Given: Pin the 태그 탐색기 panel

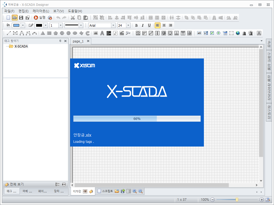Looking at the screenshot, I should pos(60,41).
